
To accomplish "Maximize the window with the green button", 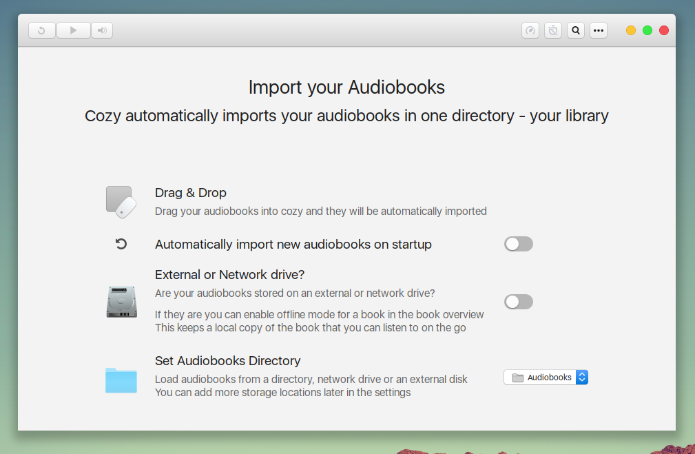I will click(647, 30).
